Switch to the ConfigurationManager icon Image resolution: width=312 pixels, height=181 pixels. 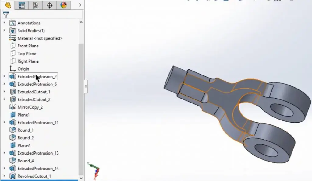point(35,5)
